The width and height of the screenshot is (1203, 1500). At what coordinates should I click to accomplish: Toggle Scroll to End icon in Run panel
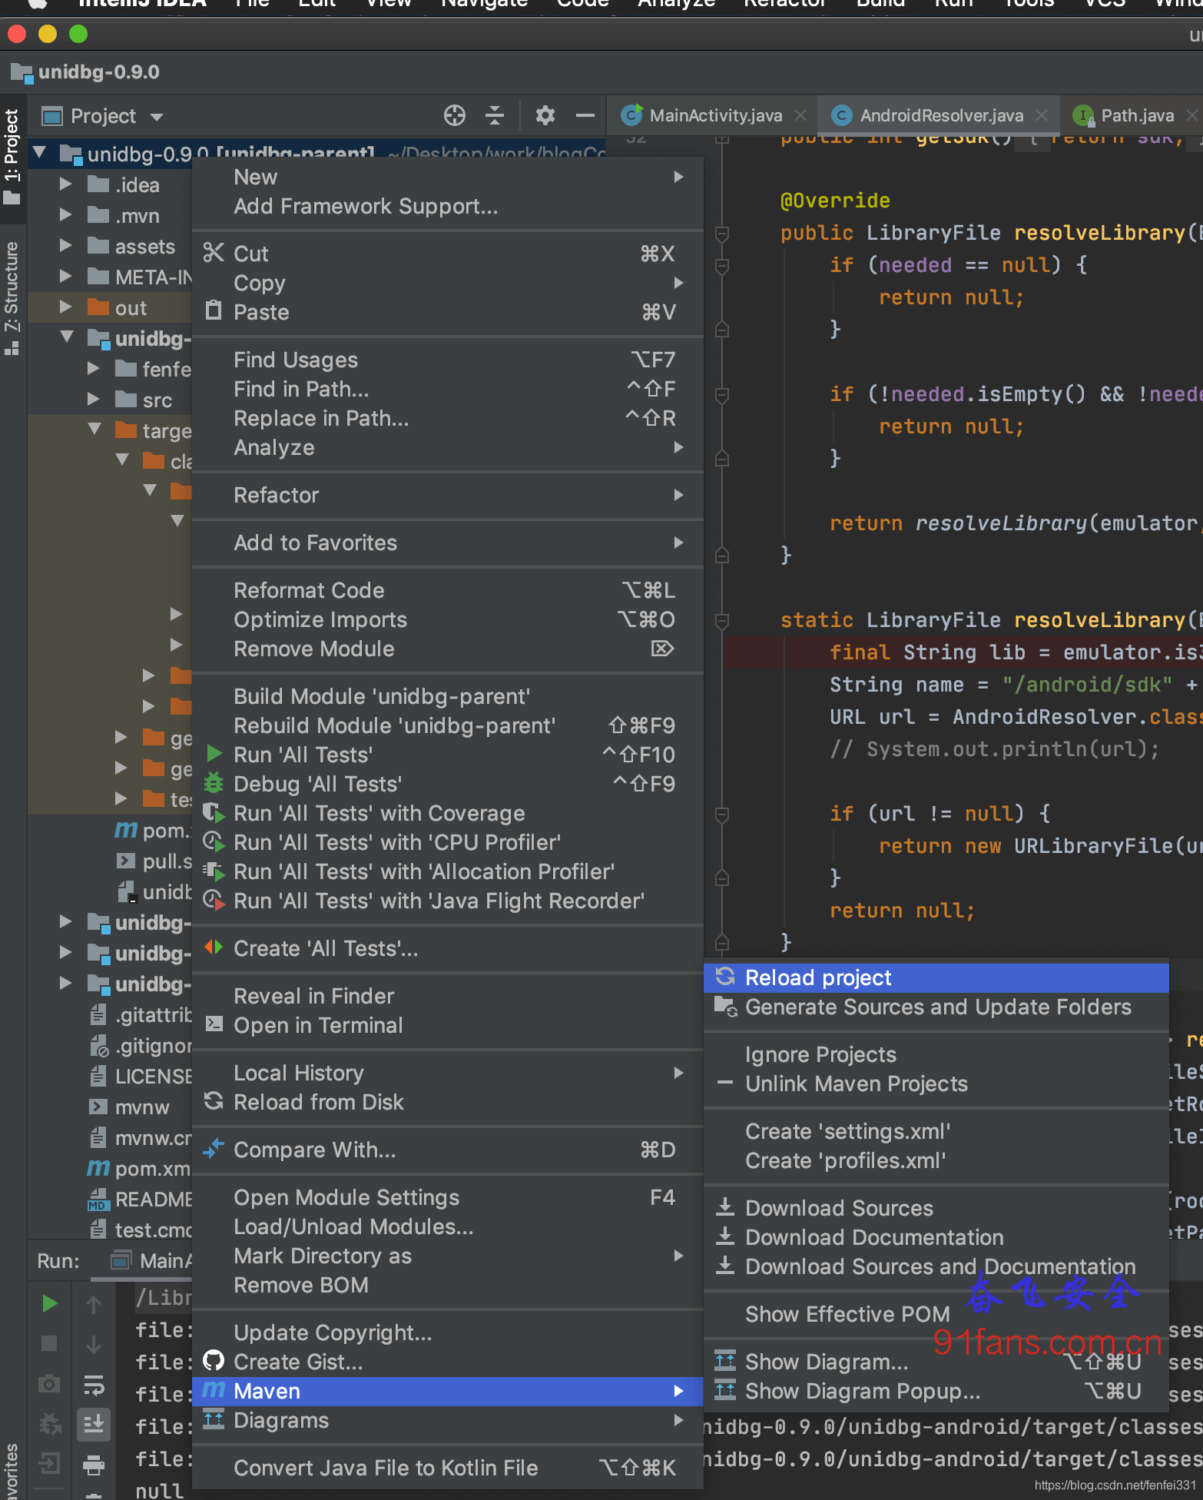[94, 1424]
